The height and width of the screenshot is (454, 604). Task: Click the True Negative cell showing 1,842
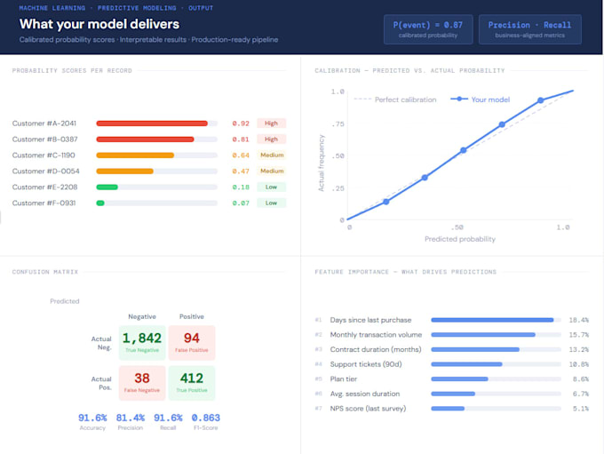pyautogui.click(x=142, y=343)
